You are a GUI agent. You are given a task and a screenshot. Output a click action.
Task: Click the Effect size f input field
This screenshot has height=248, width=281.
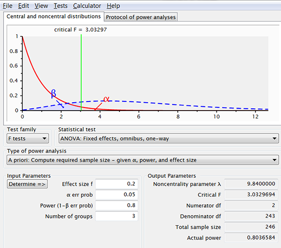coord(116,184)
